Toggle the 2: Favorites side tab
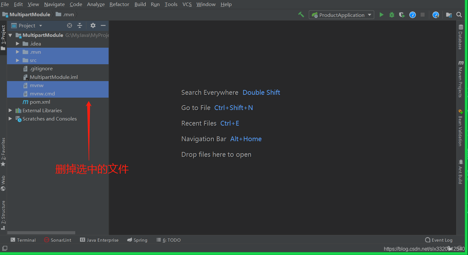 (x=3, y=152)
